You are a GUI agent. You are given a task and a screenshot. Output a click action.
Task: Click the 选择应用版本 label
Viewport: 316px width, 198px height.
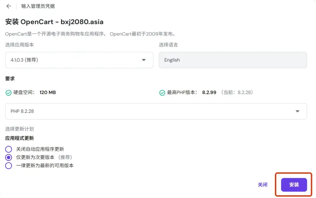coord(19,45)
